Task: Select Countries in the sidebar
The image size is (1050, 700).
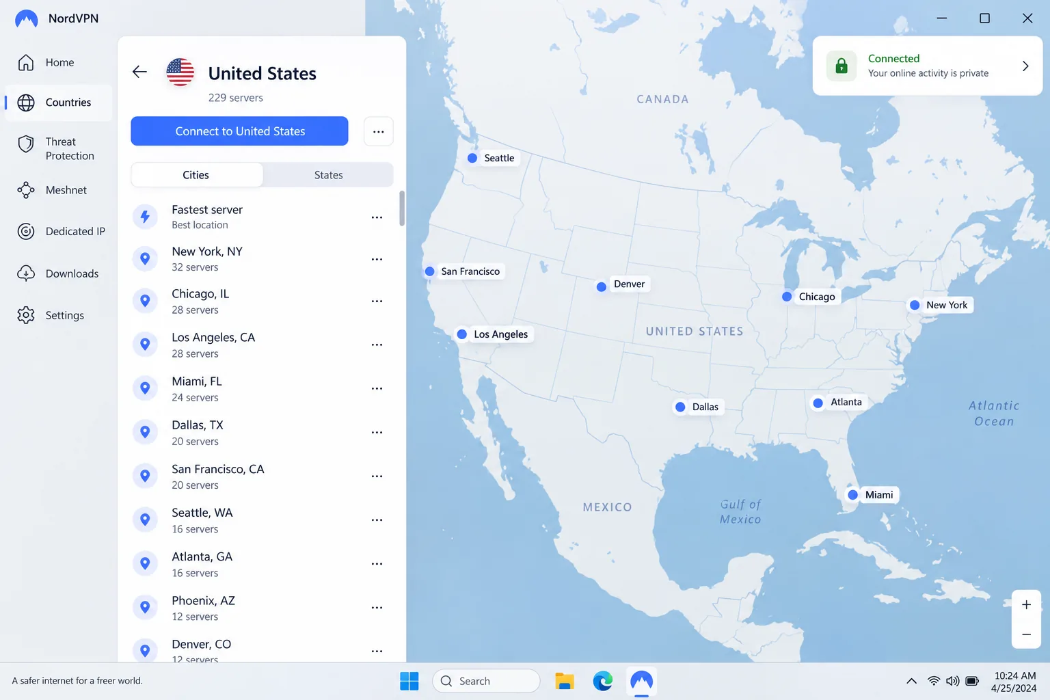Action: click(58, 103)
